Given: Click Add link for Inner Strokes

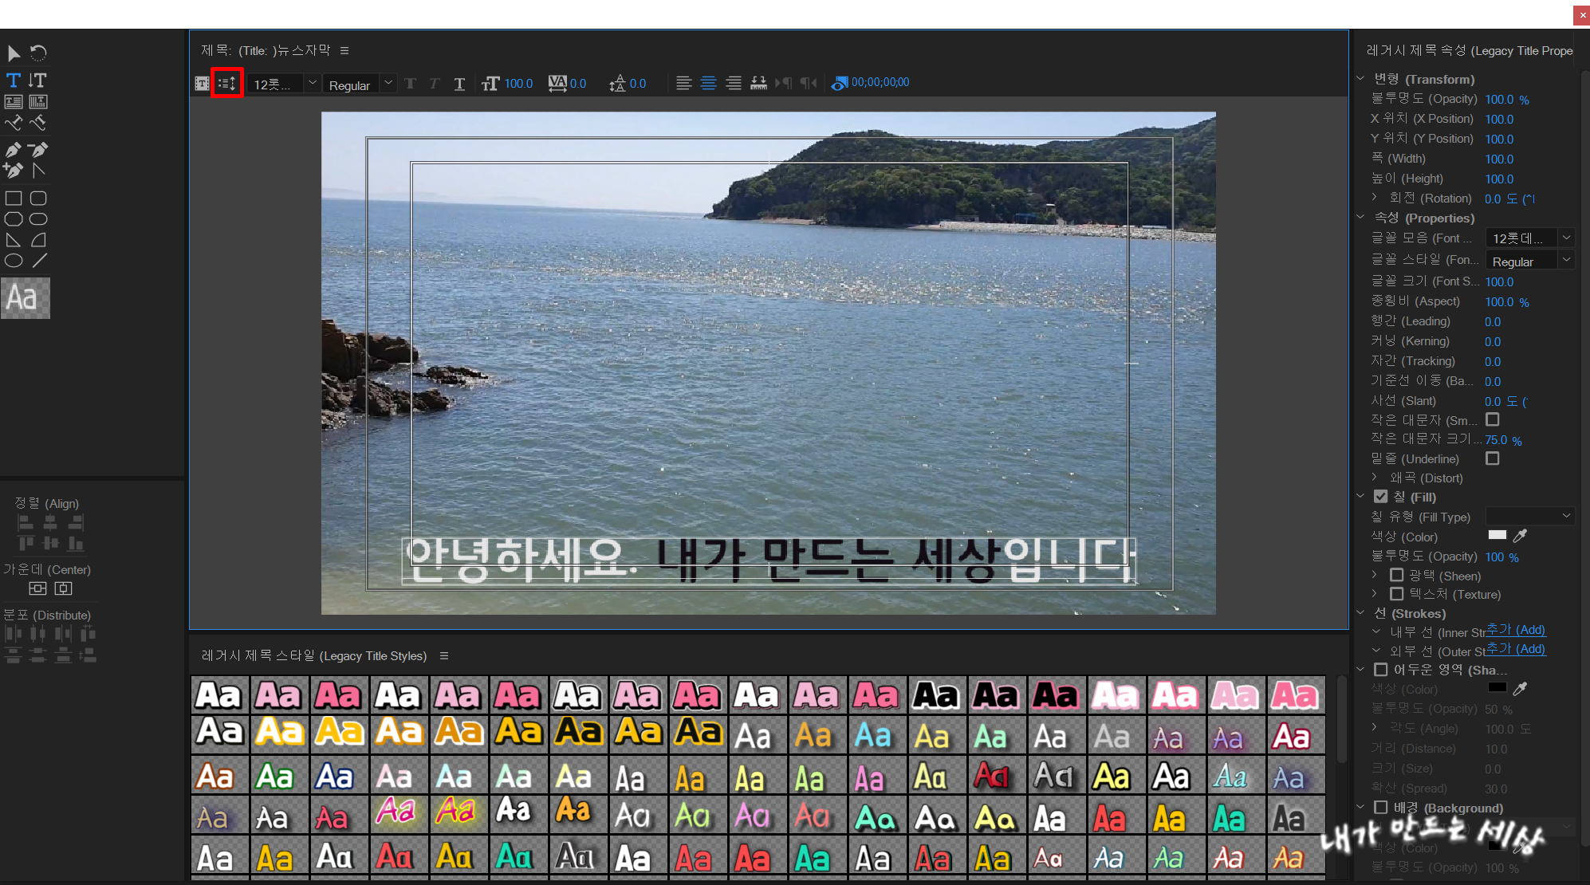Looking at the screenshot, I should (x=1516, y=630).
